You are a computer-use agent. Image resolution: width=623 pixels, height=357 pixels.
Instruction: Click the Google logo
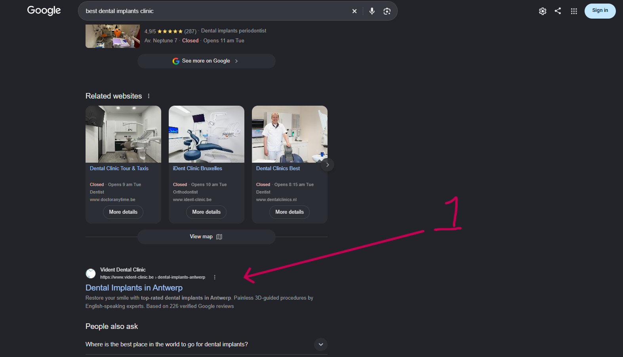click(44, 11)
